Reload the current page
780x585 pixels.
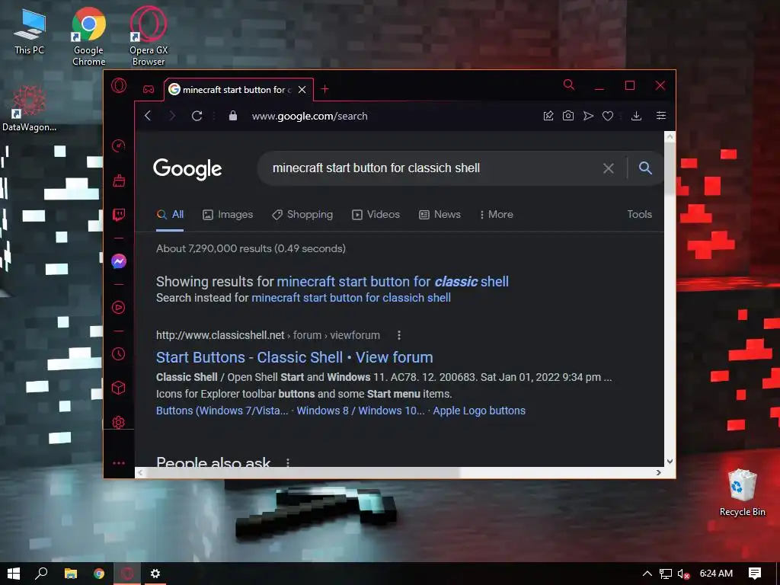point(197,116)
